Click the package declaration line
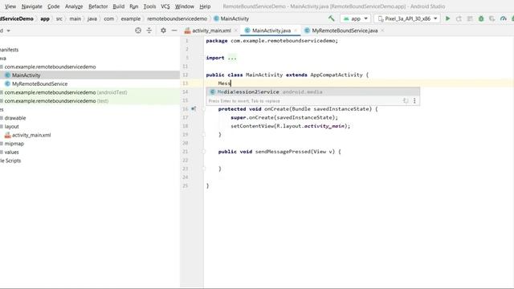 pyautogui.click(x=271, y=41)
